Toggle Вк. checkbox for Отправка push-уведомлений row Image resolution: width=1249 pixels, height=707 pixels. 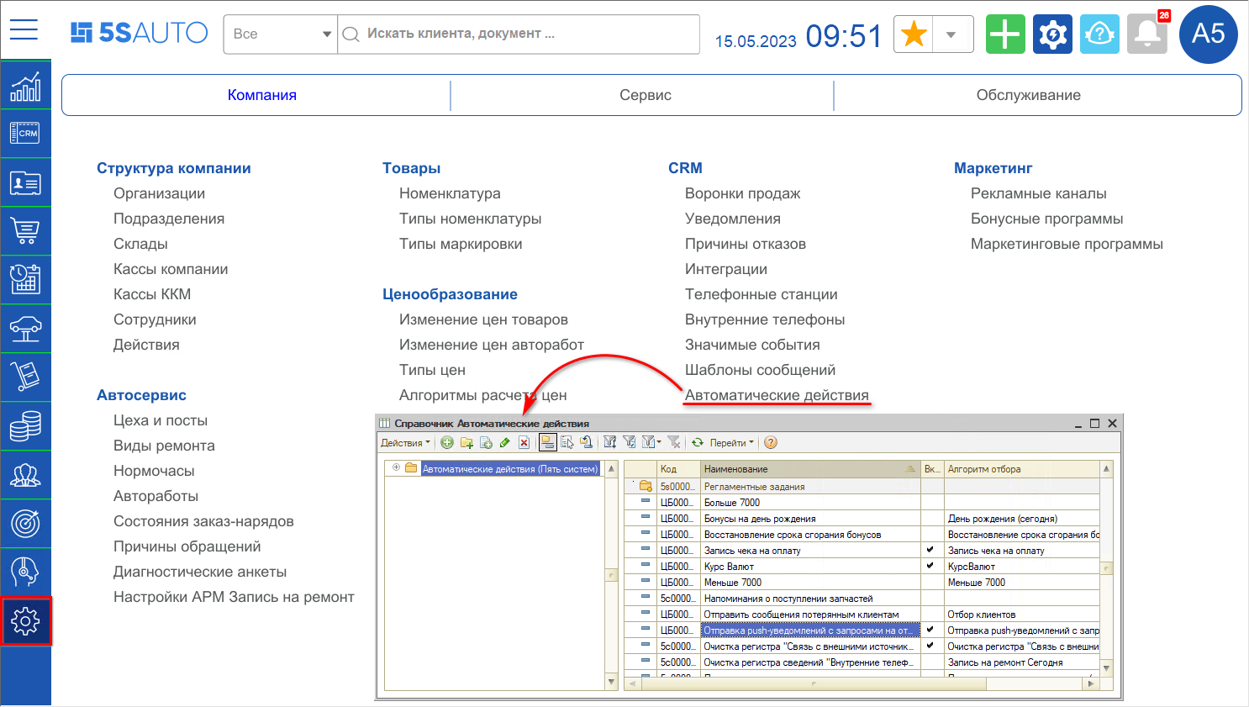[x=930, y=630]
